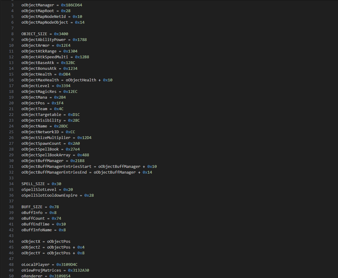This screenshot has height=278, width=338.
Task: Click BUFF_SIZE constant name
Action: click(32, 207)
